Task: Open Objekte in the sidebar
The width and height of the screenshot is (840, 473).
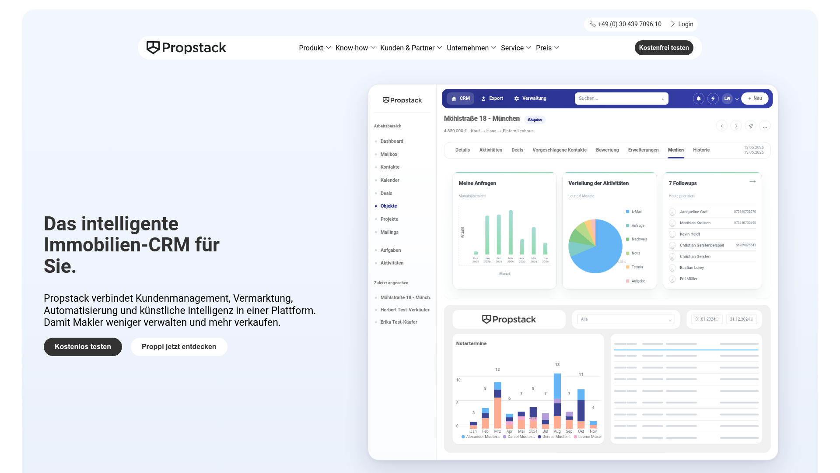Action: tap(388, 206)
